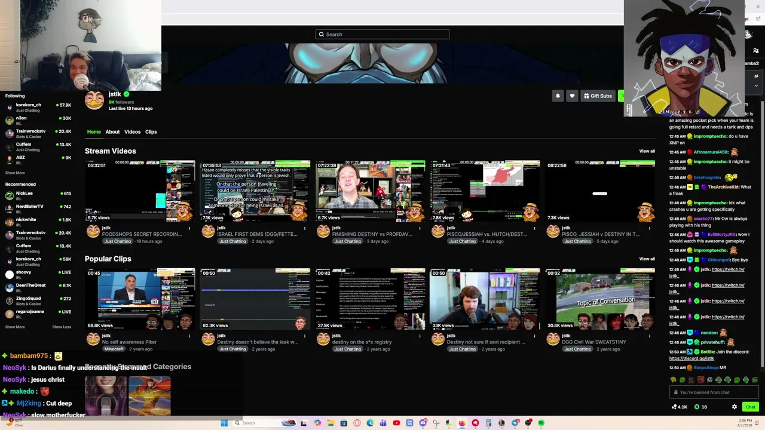This screenshot has height=430, width=765.
Task: Select the Home tab on jstlk's channel
Action: point(94,132)
